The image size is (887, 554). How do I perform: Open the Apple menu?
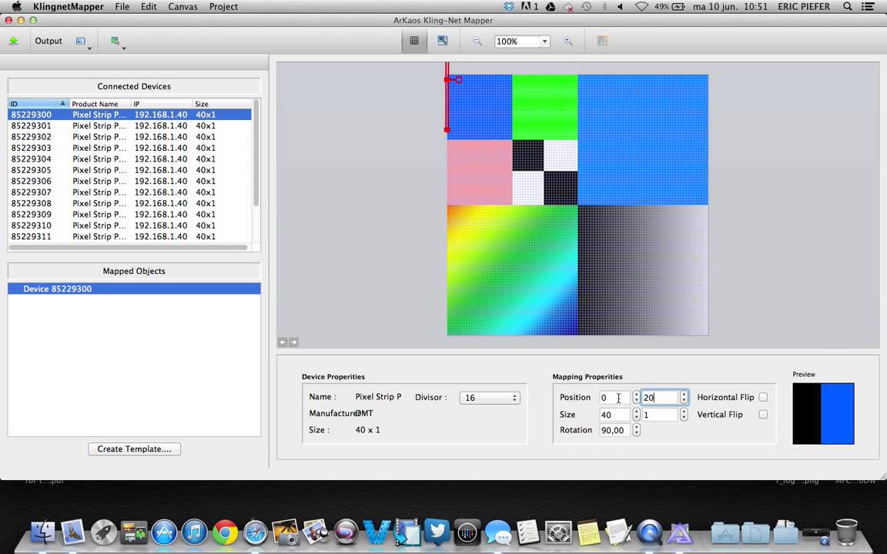[x=16, y=7]
